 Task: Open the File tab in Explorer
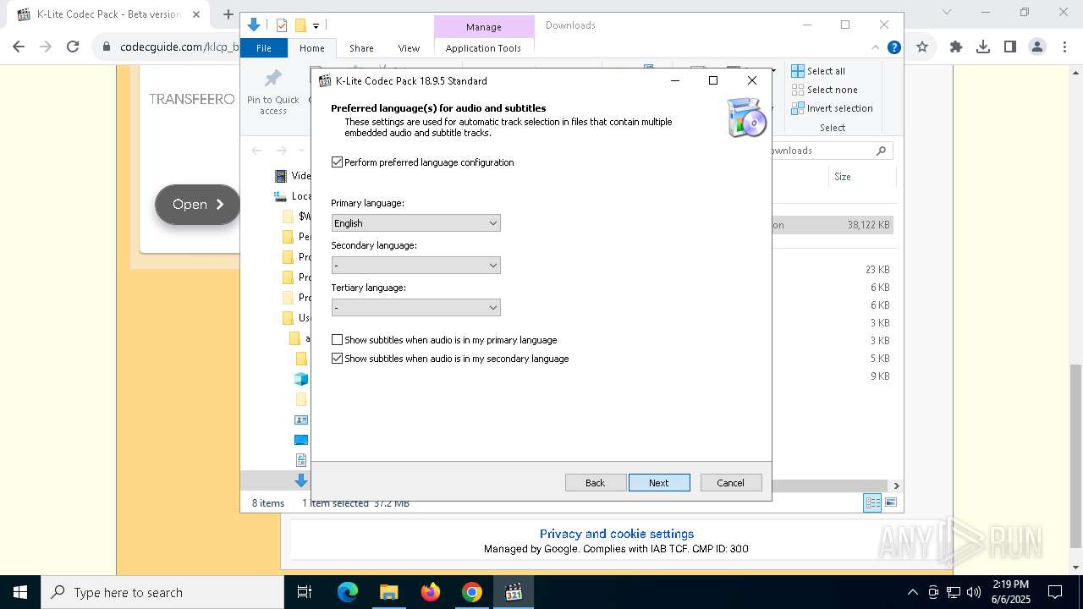click(264, 48)
